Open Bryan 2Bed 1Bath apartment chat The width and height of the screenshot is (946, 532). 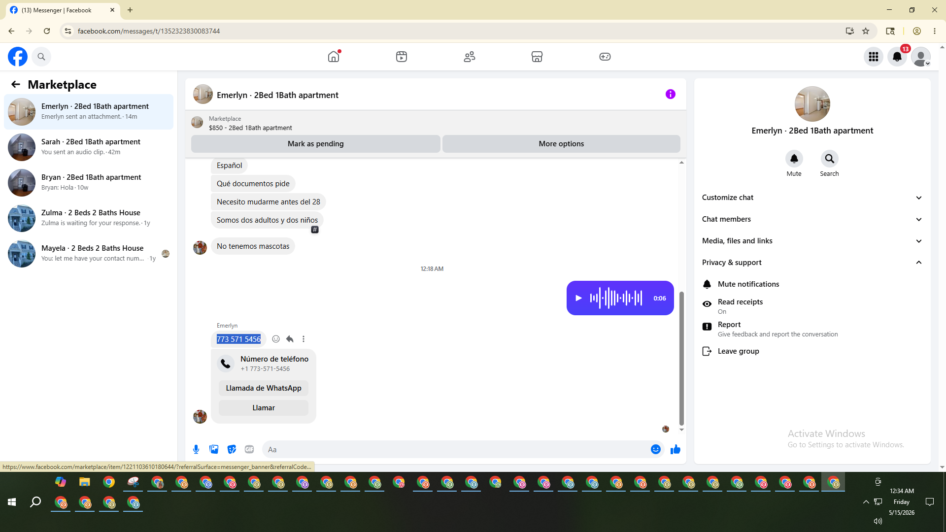coord(89,183)
